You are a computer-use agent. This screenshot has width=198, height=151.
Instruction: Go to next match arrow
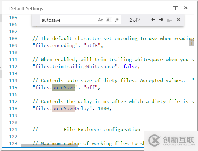coord(161,20)
